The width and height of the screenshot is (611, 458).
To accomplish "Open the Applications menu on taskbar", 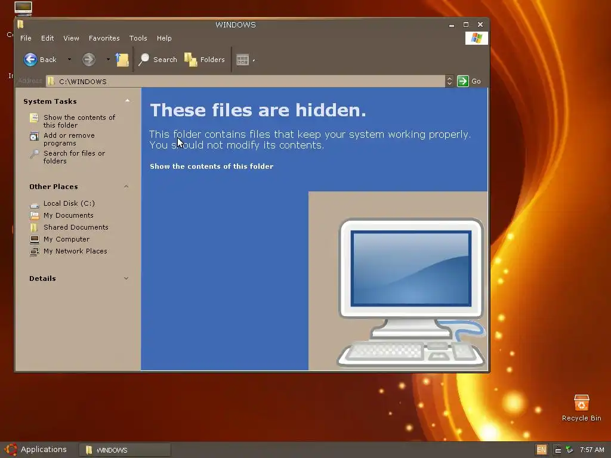I will coord(43,450).
